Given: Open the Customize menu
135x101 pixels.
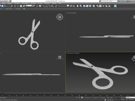Looking at the screenshot, I should 47,3.
